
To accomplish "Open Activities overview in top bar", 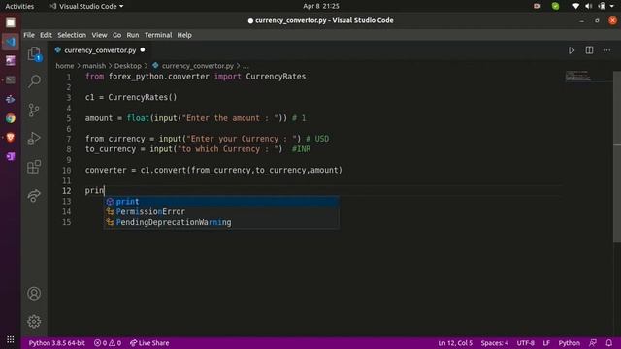I will (19, 6).
